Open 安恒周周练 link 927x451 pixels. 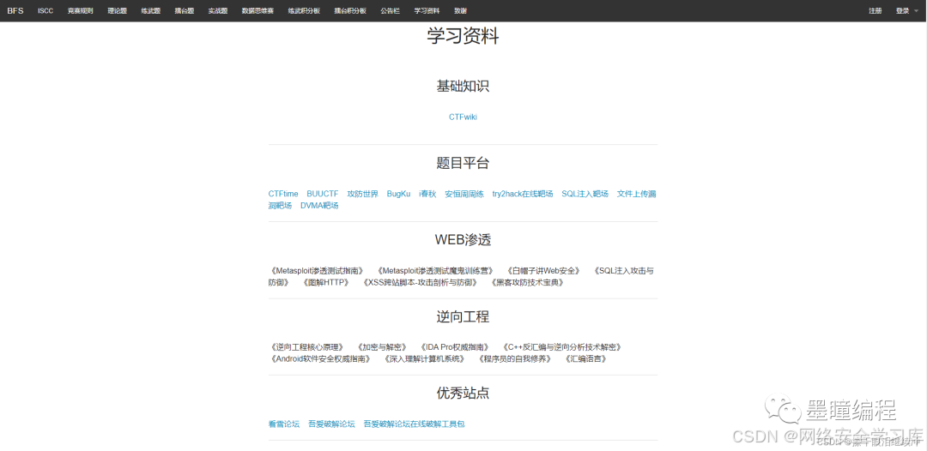pos(464,194)
